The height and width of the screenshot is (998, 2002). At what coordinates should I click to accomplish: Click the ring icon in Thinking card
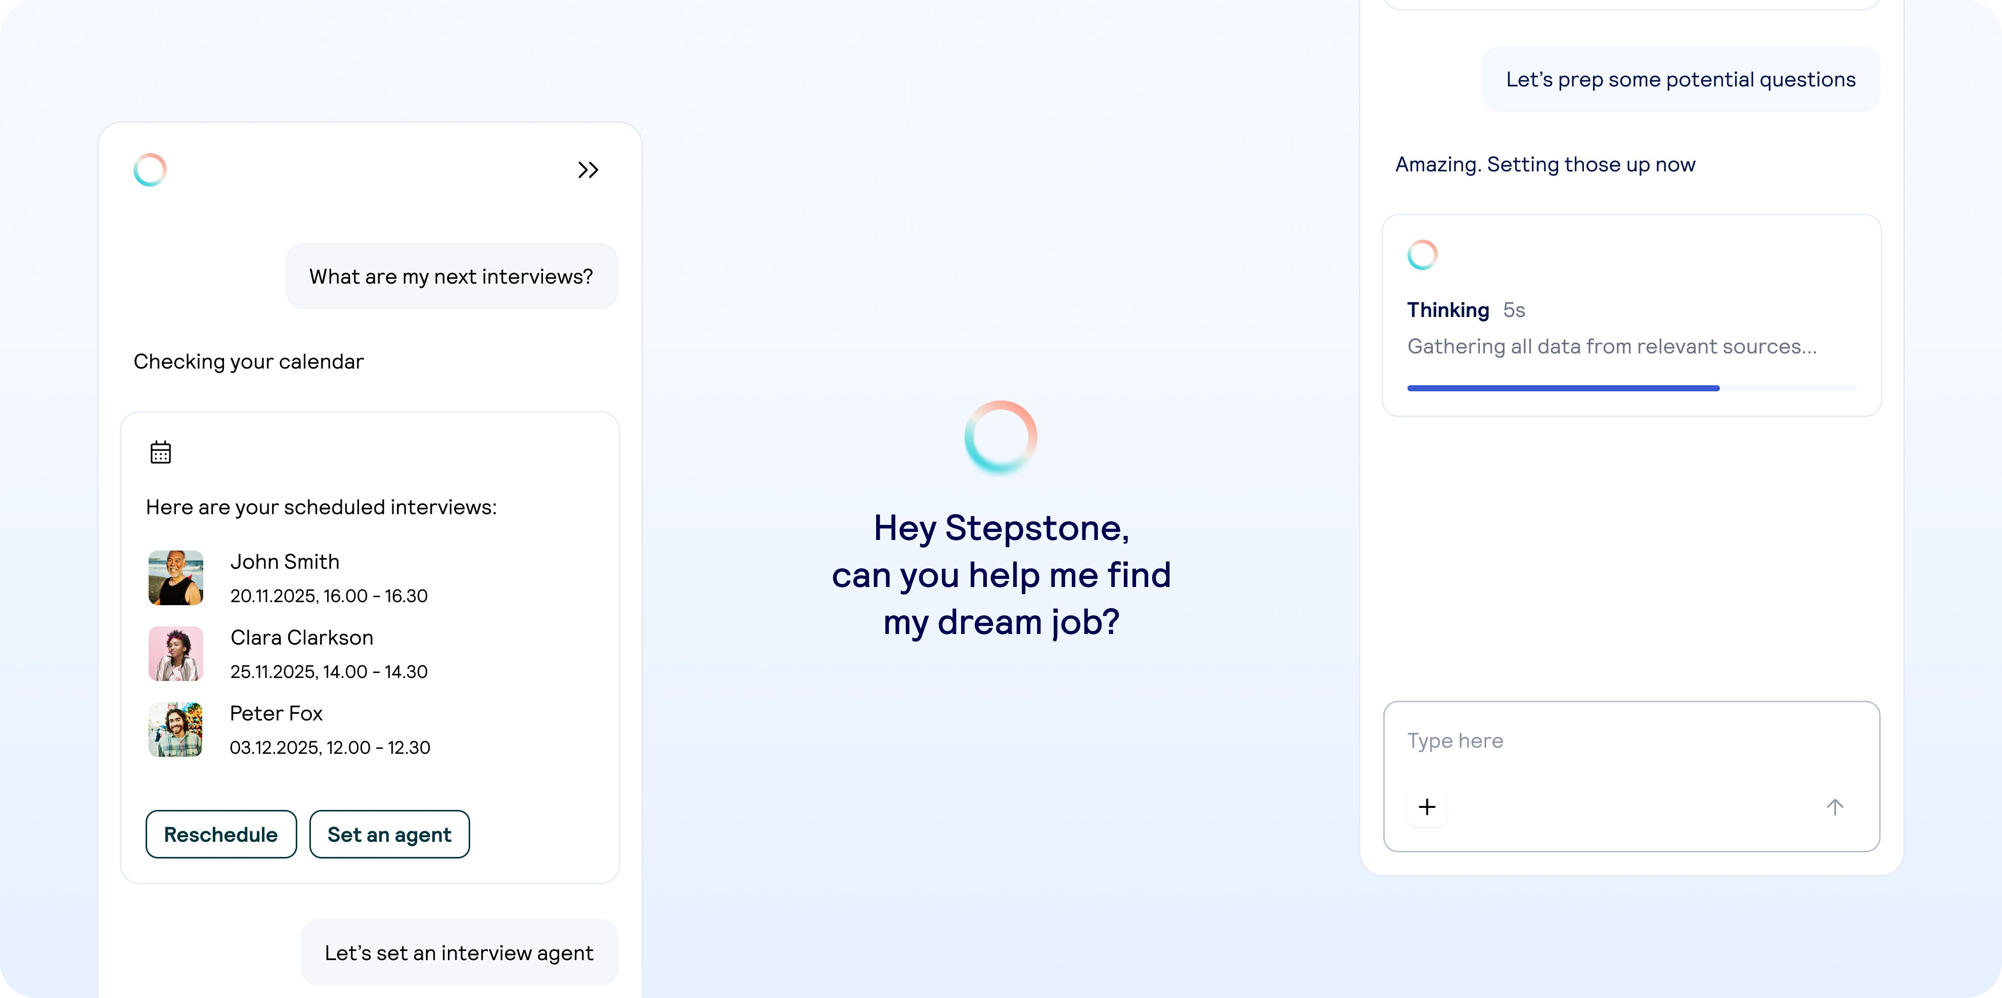tap(1422, 255)
